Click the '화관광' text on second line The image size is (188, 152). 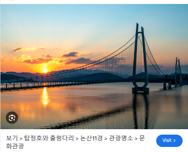[x=15, y=146]
